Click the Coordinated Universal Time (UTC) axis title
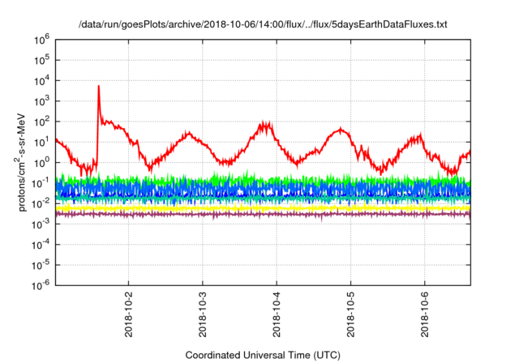The image size is (519, 363). [263, 355]
